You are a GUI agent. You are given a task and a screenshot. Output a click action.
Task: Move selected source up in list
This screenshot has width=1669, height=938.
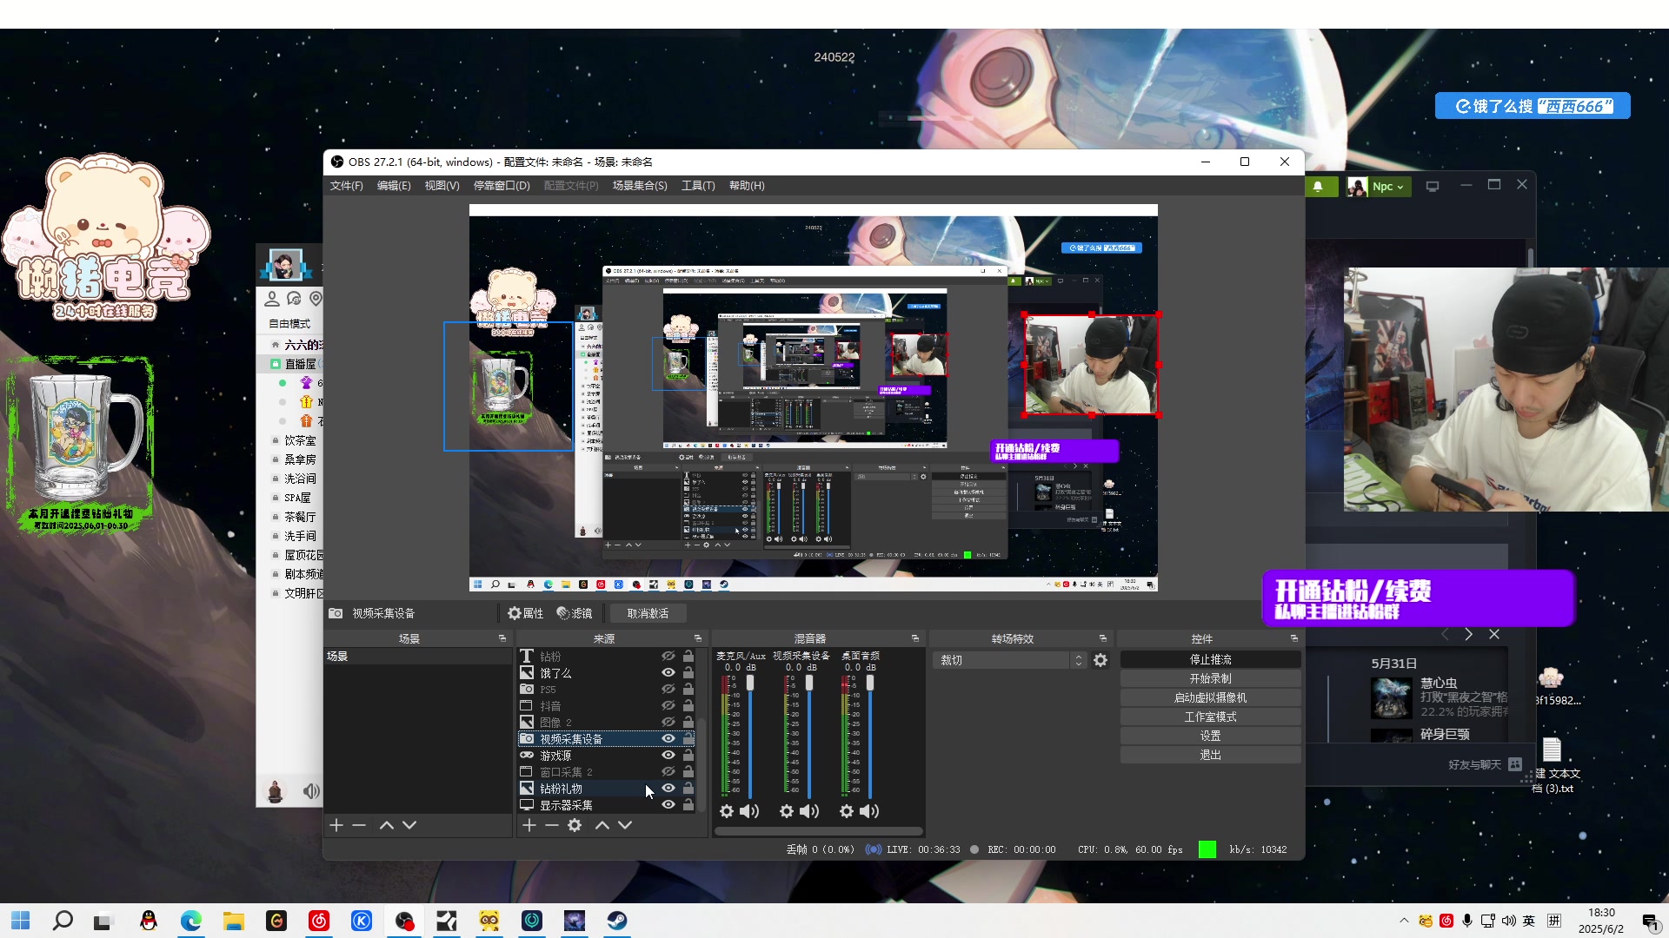pos(602,825)
